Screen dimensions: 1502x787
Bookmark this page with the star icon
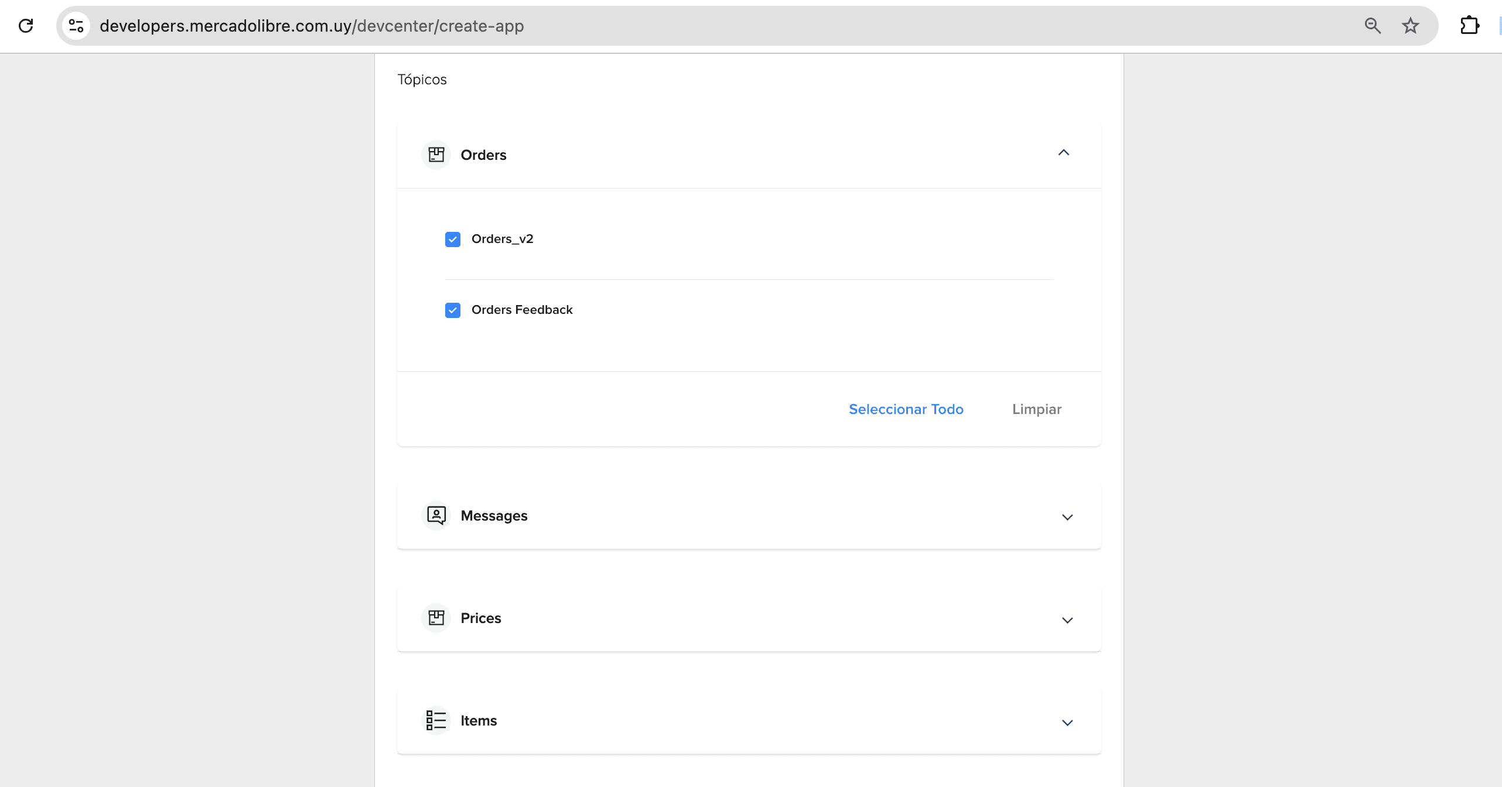[1410, 26]
